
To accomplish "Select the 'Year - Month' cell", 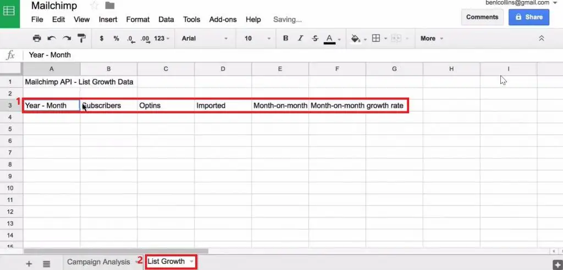I will (52, 105).
